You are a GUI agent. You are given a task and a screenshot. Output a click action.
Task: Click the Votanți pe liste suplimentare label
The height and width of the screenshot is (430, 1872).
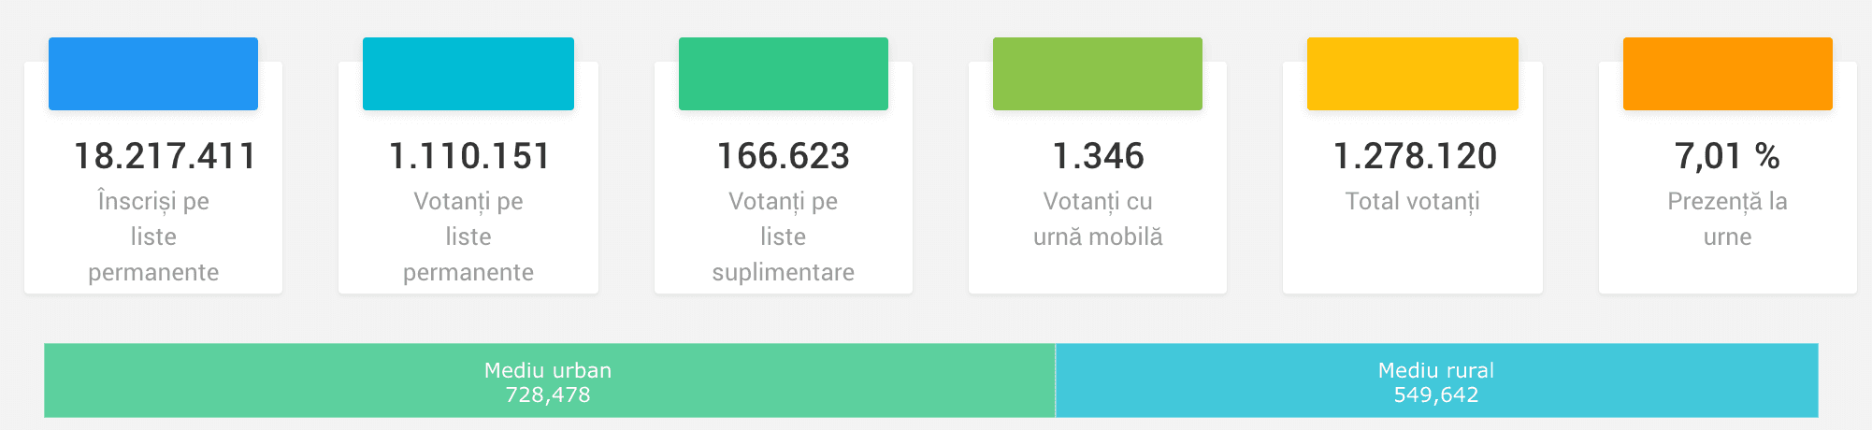[784, 236]
